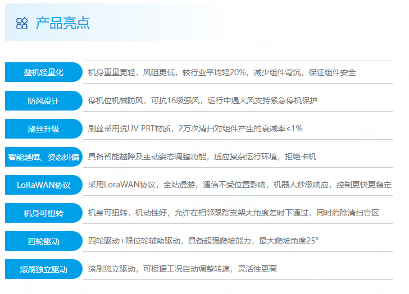
Task: Click the text 可抗16级强风
Action: tap(171, 100)
